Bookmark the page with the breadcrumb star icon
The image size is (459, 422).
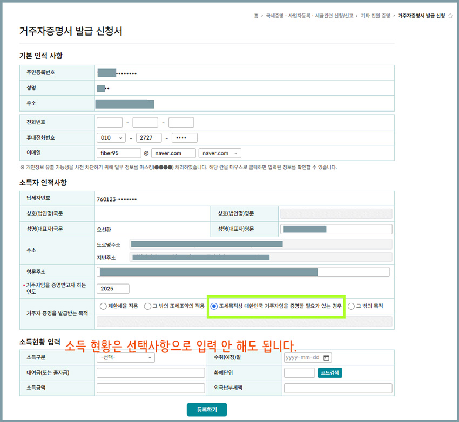point(450,16)
